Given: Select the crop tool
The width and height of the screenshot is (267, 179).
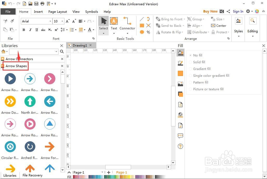Looking at the screenshot, I should pyautogui.click(x=148, y=32).
